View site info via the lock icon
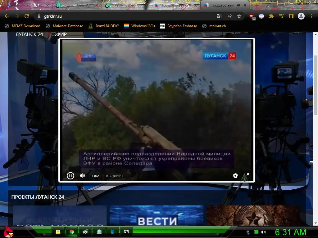 click(x=39, y=16)
